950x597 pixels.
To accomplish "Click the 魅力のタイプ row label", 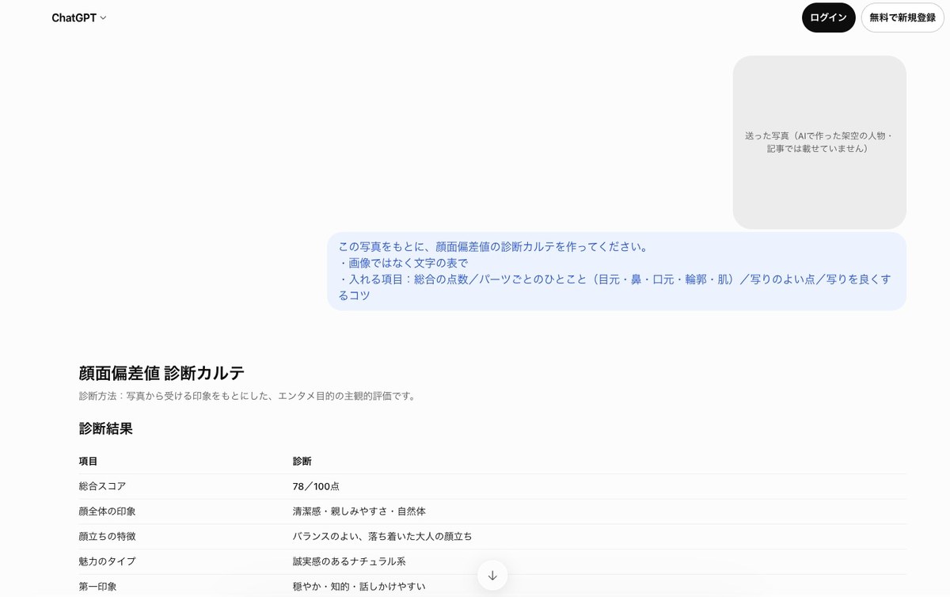I will [x=107, y=561].
